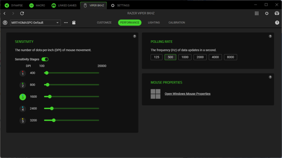Select DPI stage 4 indicator
The height and width of the screenshot is (158, 282).
(23, 109)
